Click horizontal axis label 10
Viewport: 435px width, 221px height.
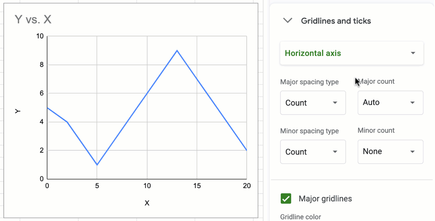point(147,186)
